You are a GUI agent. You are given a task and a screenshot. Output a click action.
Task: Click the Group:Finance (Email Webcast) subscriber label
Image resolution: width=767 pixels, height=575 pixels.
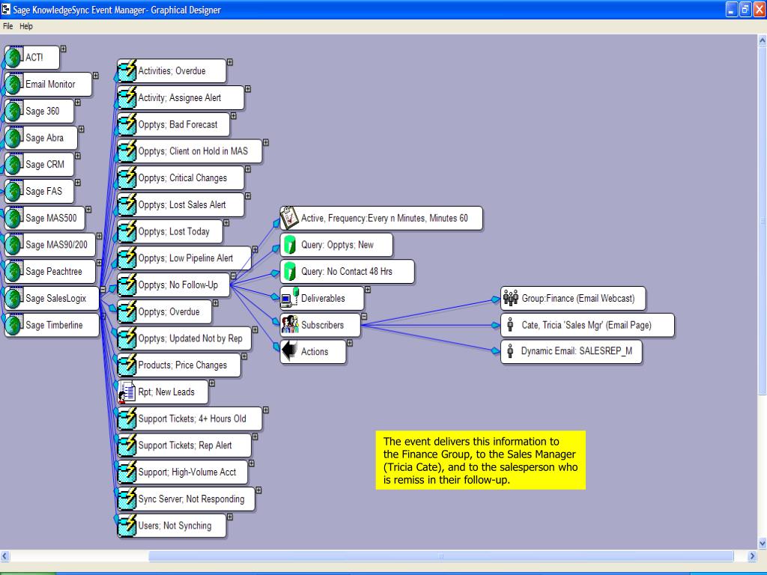578,298
